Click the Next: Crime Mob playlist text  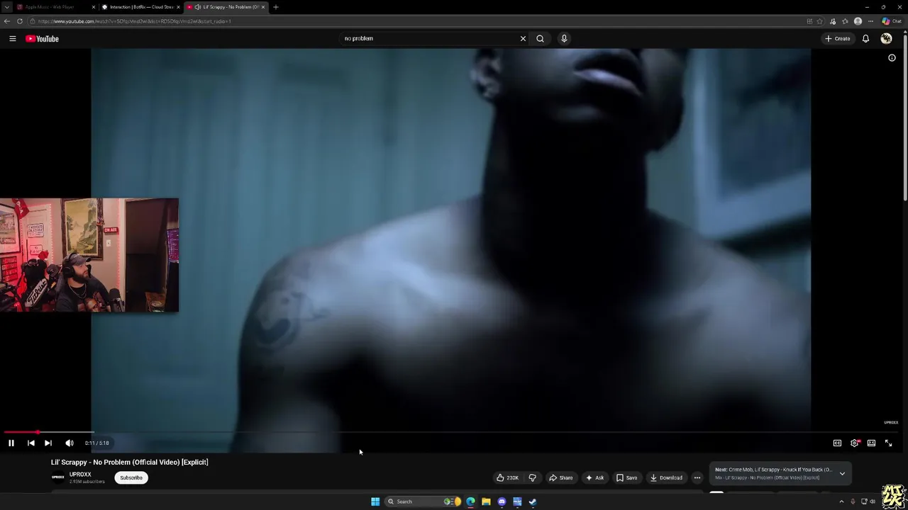pyautogui.click(x=773, y=470)
